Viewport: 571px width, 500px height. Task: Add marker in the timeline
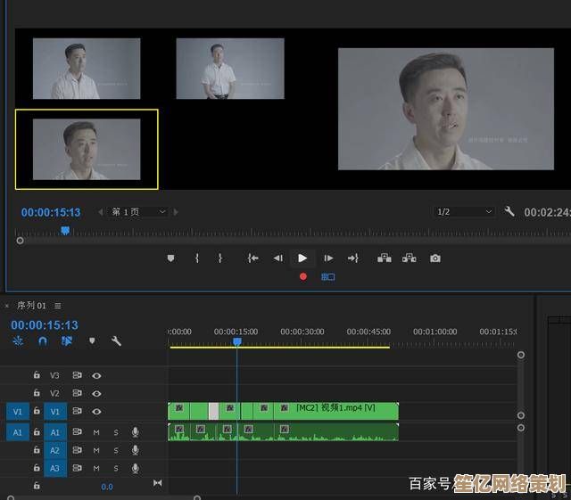tap(92, 341)
